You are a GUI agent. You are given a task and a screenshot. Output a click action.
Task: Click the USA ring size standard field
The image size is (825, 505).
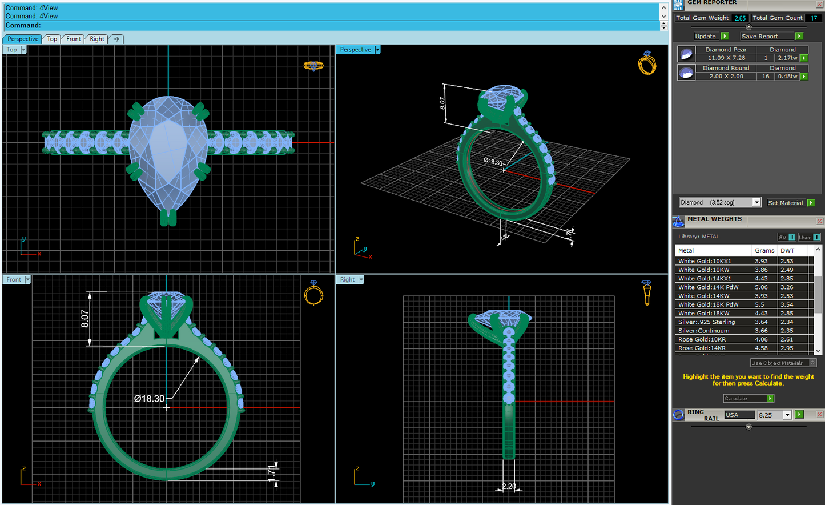click(739, 415)
